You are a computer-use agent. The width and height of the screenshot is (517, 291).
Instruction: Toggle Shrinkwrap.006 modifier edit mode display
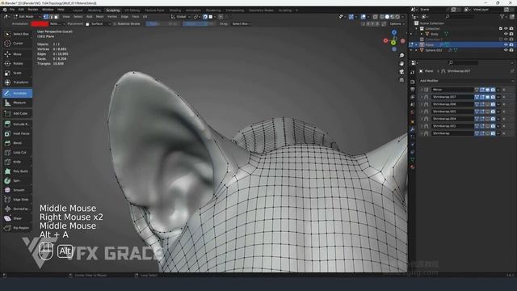tap(482, 104)
